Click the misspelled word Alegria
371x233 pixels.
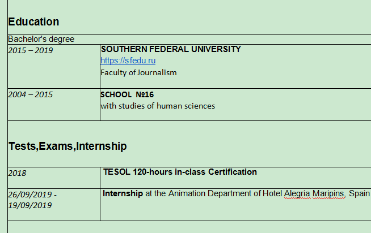[298, 193]
